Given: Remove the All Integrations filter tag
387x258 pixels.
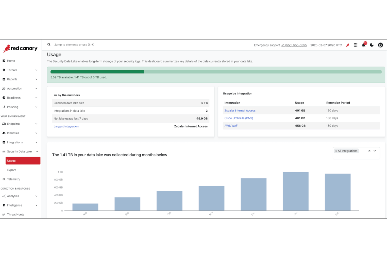Looking at the screenshot, I should (x=336, y=151).
